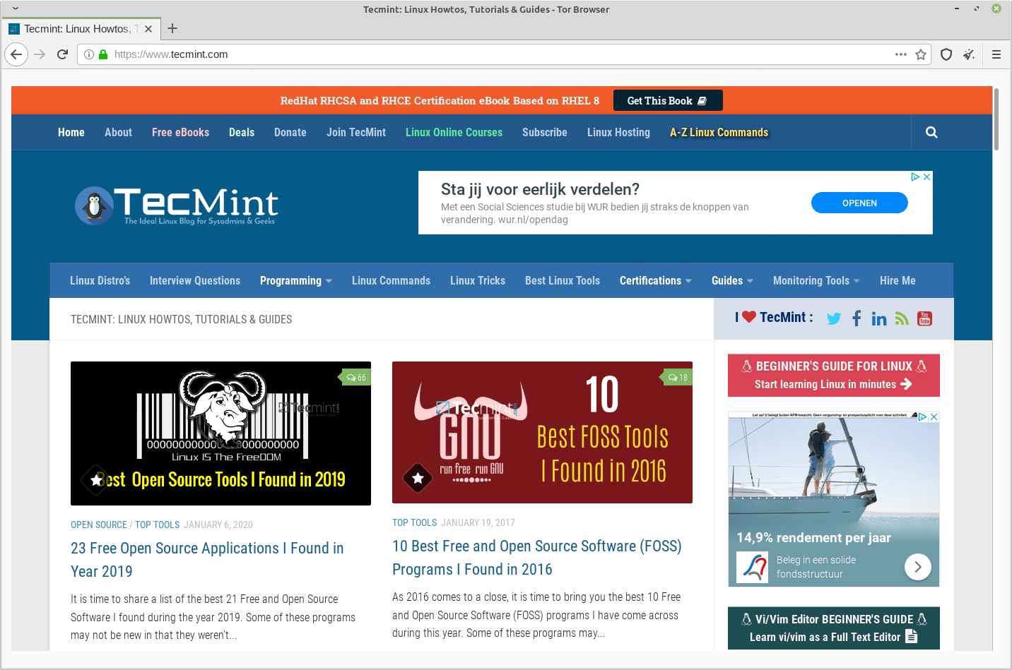Open Linux Distro's section

click(x=100, y=280)
